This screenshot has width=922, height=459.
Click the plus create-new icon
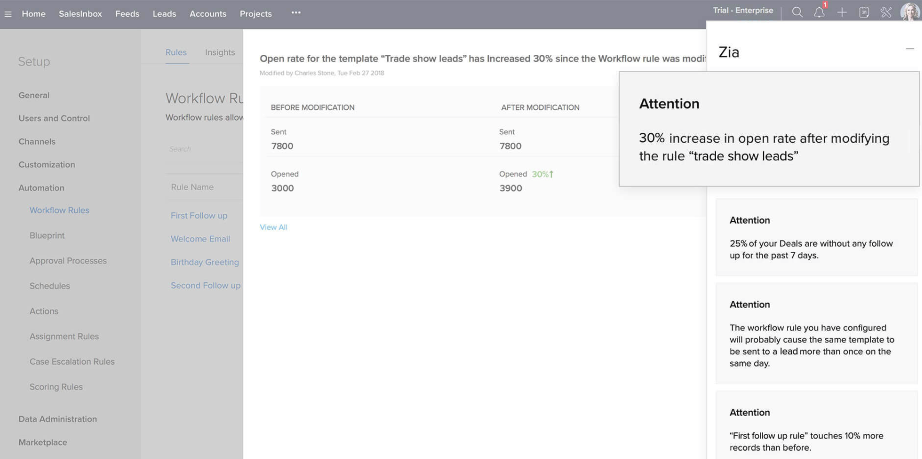pyautogui.click(x=842, y=13)
